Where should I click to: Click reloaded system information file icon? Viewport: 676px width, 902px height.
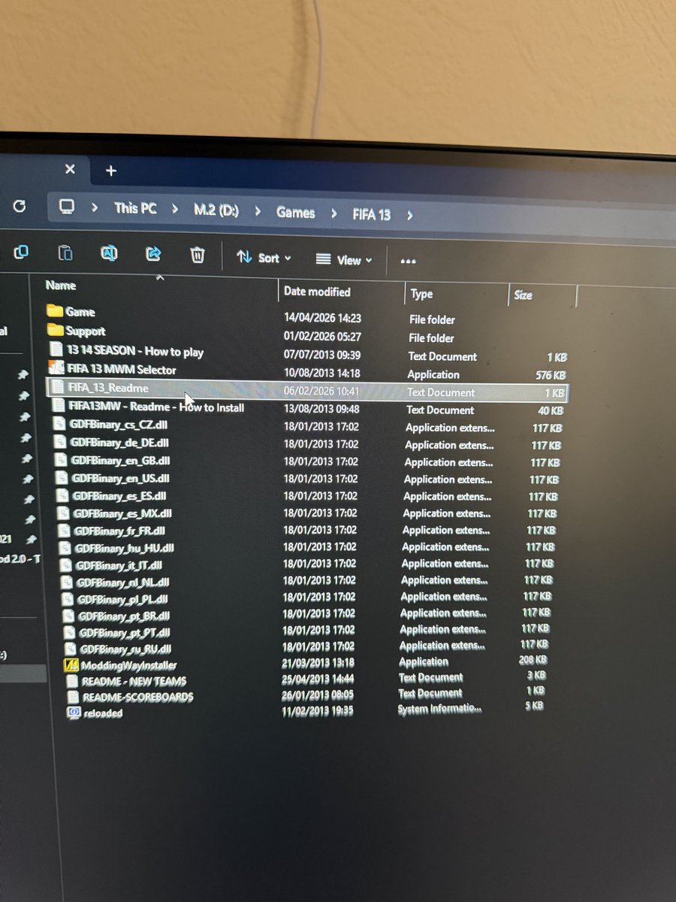pyautogui.click(x=74, y=713)
